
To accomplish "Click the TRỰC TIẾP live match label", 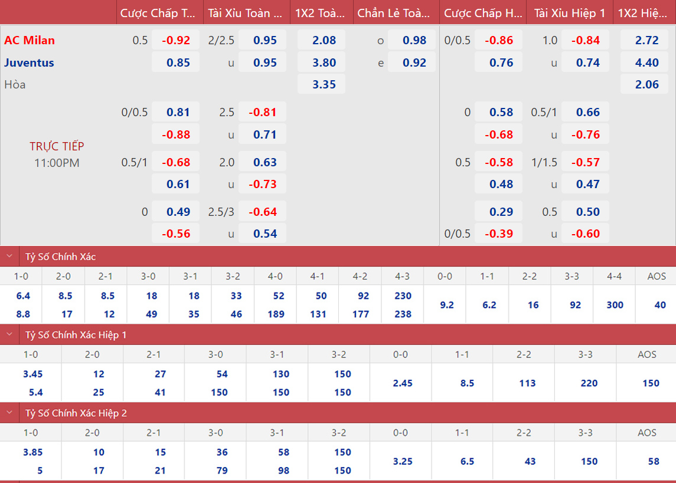I will tap(57, 146).
